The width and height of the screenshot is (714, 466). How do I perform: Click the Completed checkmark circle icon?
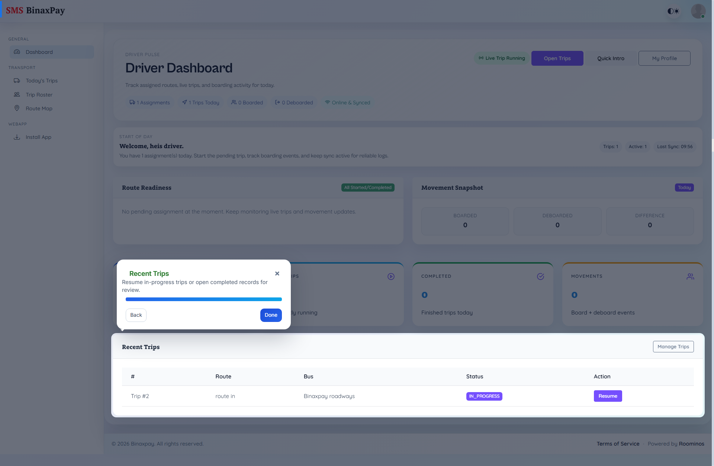[x=540, y=277]
